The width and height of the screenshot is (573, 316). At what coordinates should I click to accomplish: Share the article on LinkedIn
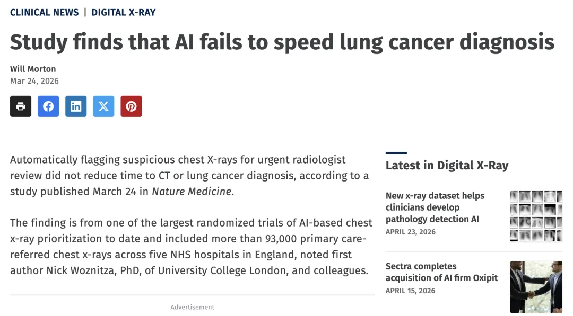point(76,106)
